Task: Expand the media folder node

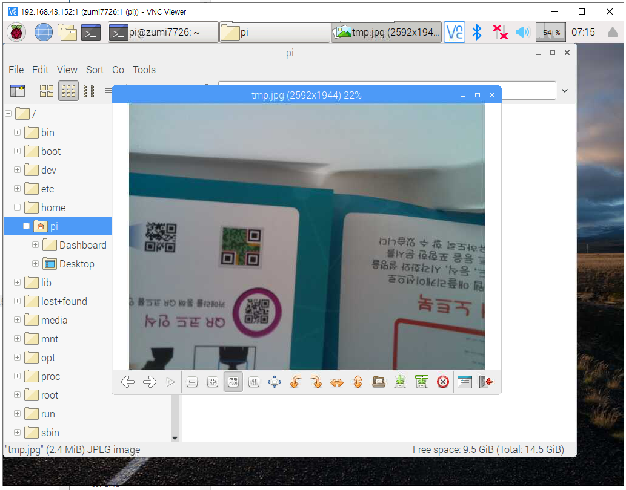Action: tap(17, 320)
